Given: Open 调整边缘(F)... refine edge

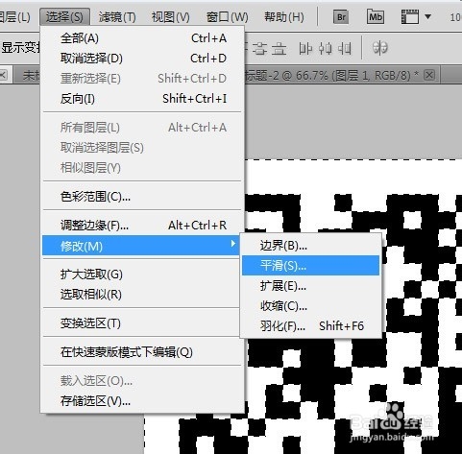Looking at the screenshot, I should 141,226.
